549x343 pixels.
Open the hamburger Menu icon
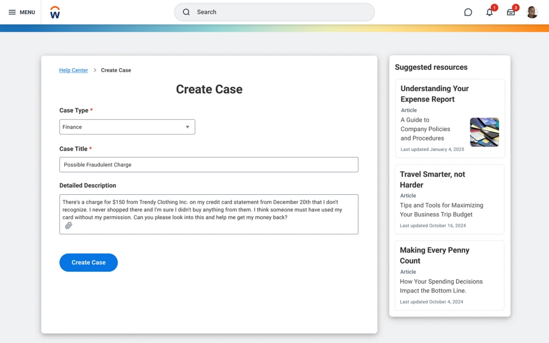point(12,12)
